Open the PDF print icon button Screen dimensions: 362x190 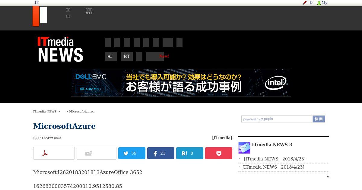(54, 153)
